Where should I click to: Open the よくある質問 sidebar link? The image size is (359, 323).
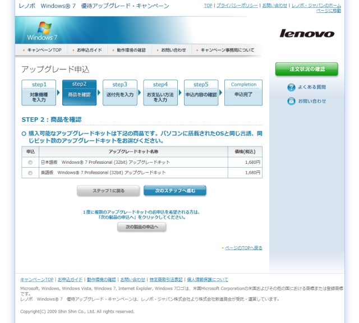click(312, 87)
